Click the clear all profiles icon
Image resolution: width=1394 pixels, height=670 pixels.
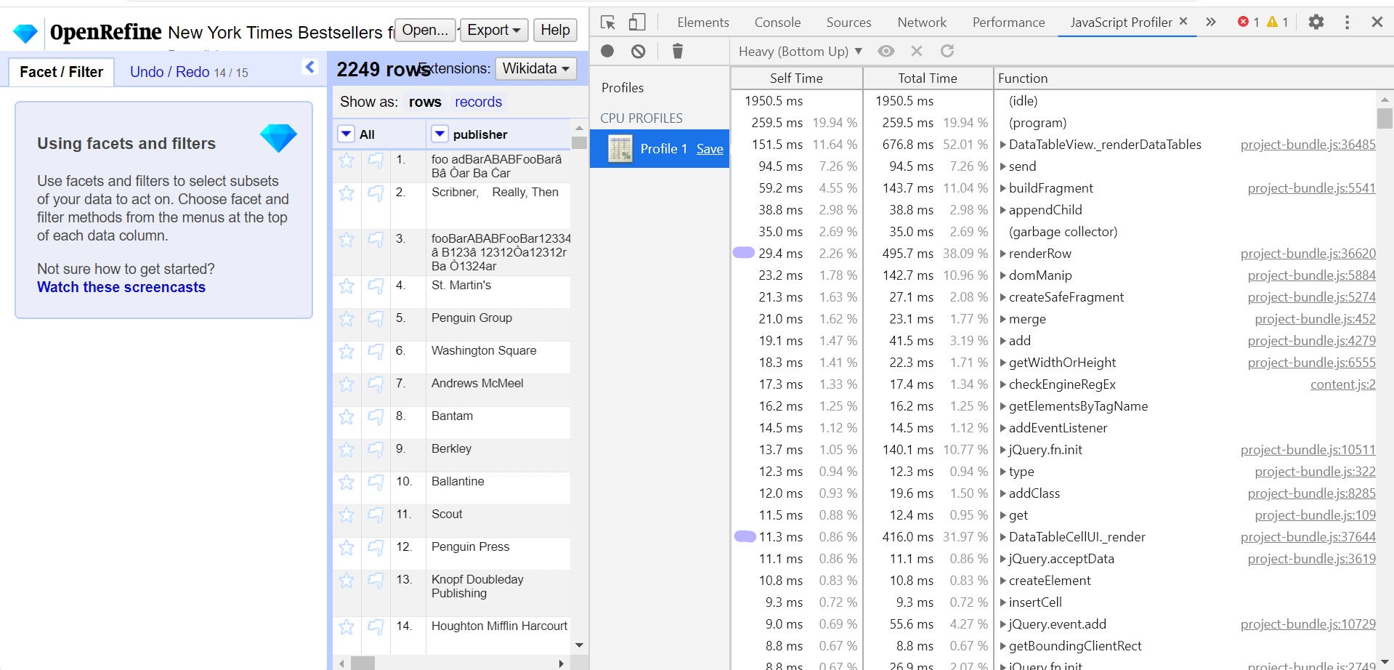click(638, 51)
